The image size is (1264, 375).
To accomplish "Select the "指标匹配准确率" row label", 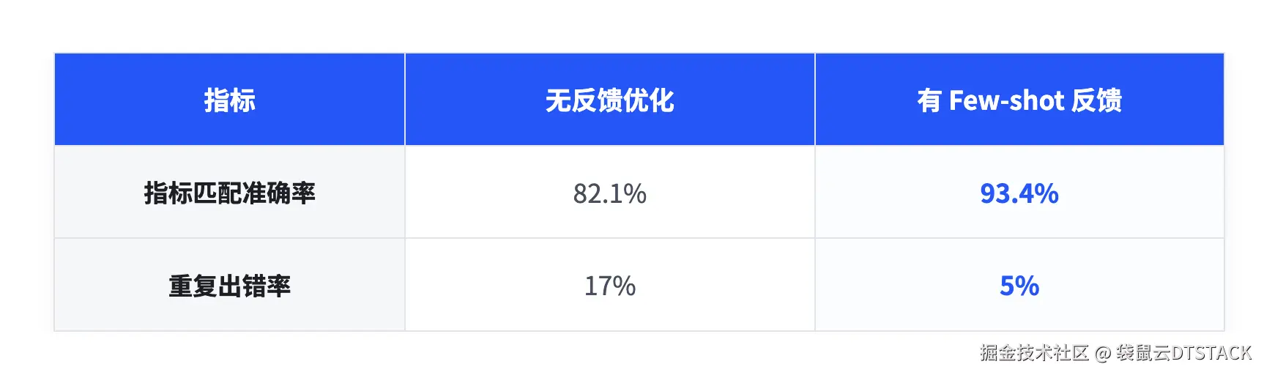I will (x=229, y=193).
